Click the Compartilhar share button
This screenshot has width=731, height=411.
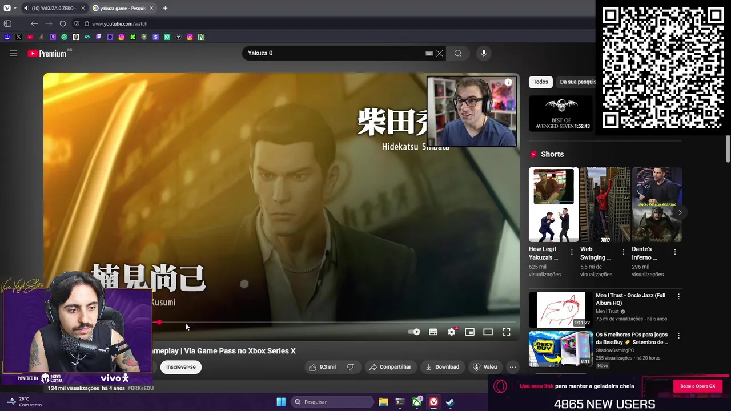pos(390,367)
